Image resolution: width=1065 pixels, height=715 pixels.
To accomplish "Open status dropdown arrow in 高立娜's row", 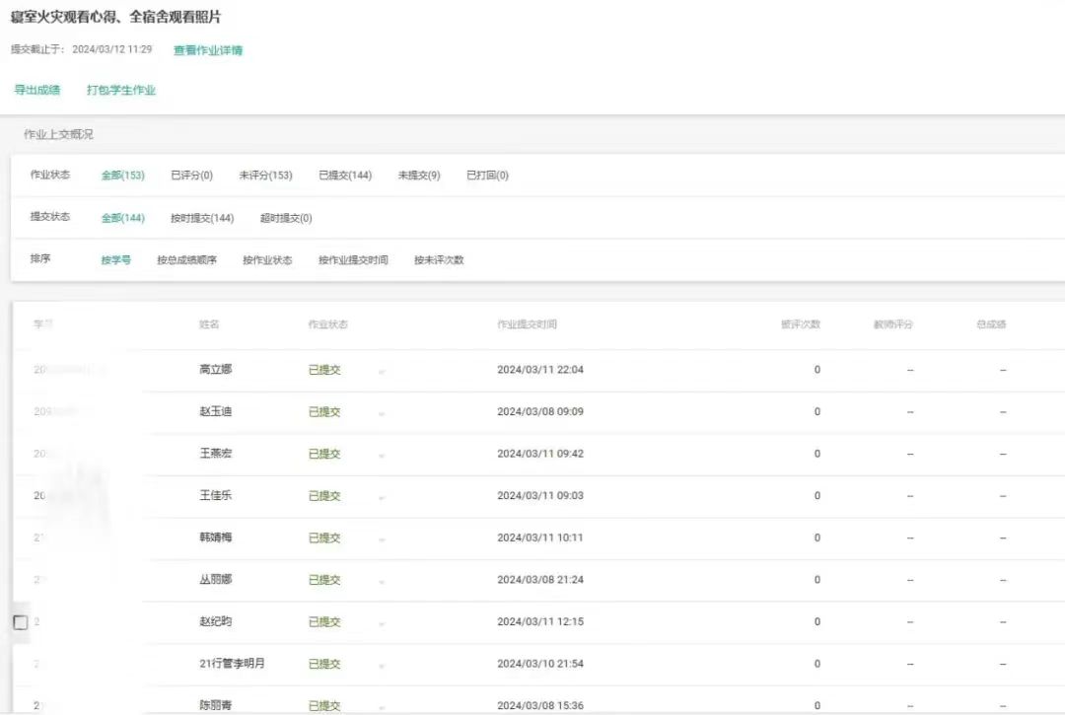I will click(x=382, y=372).
